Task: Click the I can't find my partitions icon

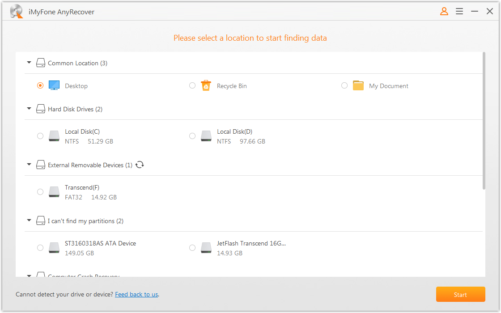Action: tap(41, 221)
